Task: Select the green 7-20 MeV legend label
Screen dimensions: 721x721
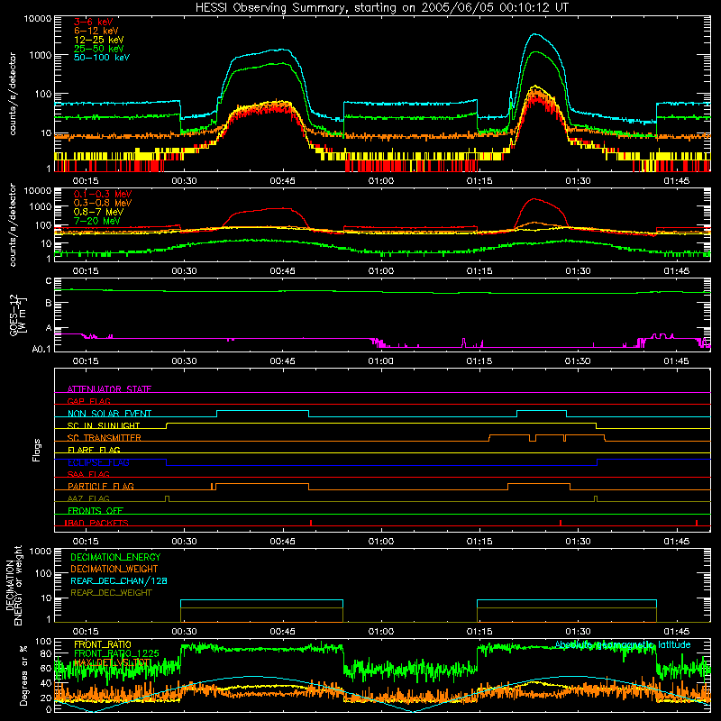Action: pos(96,221)
